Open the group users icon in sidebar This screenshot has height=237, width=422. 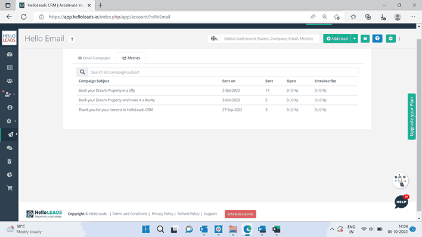pyautogui.click(x=10, y=81)
